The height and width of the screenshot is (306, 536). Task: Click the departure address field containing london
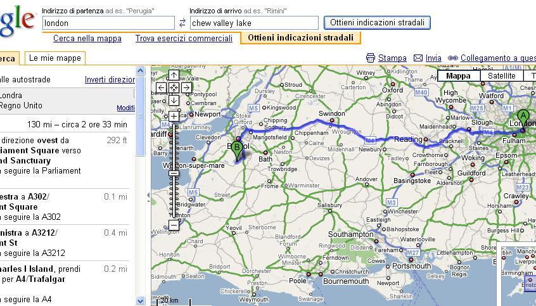108,23
